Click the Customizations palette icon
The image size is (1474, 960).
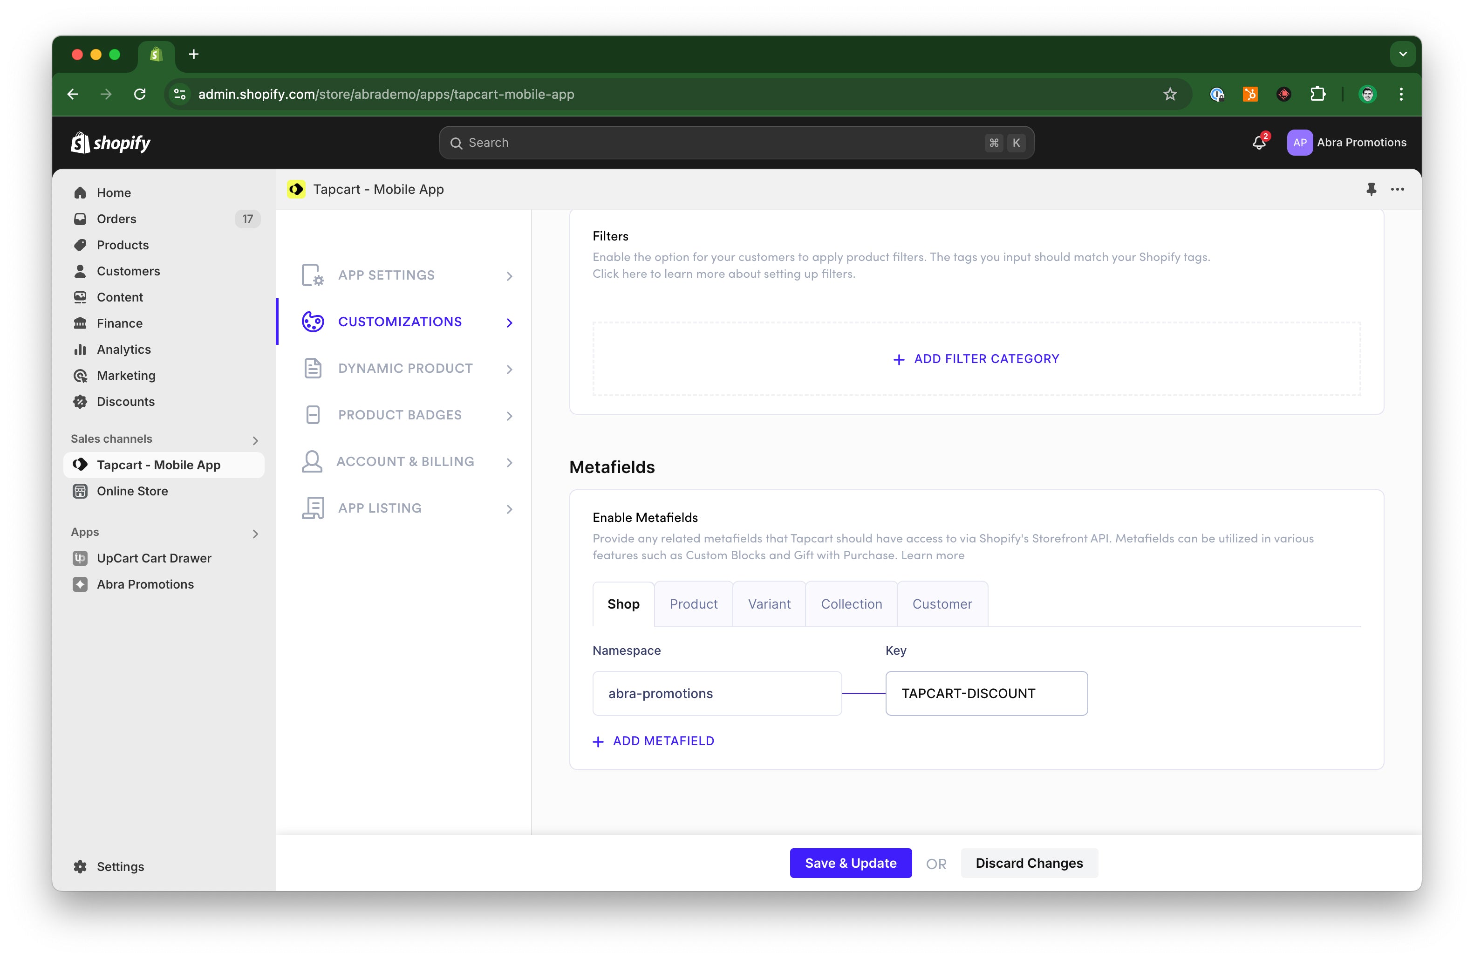click(313, 322)
